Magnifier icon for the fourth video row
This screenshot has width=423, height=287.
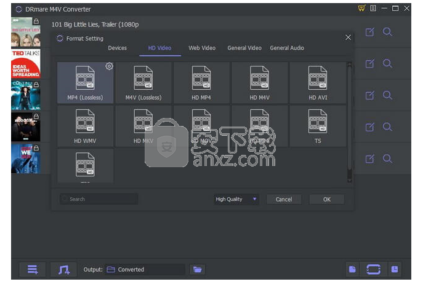pyautogui.click(x=387, y=127)
